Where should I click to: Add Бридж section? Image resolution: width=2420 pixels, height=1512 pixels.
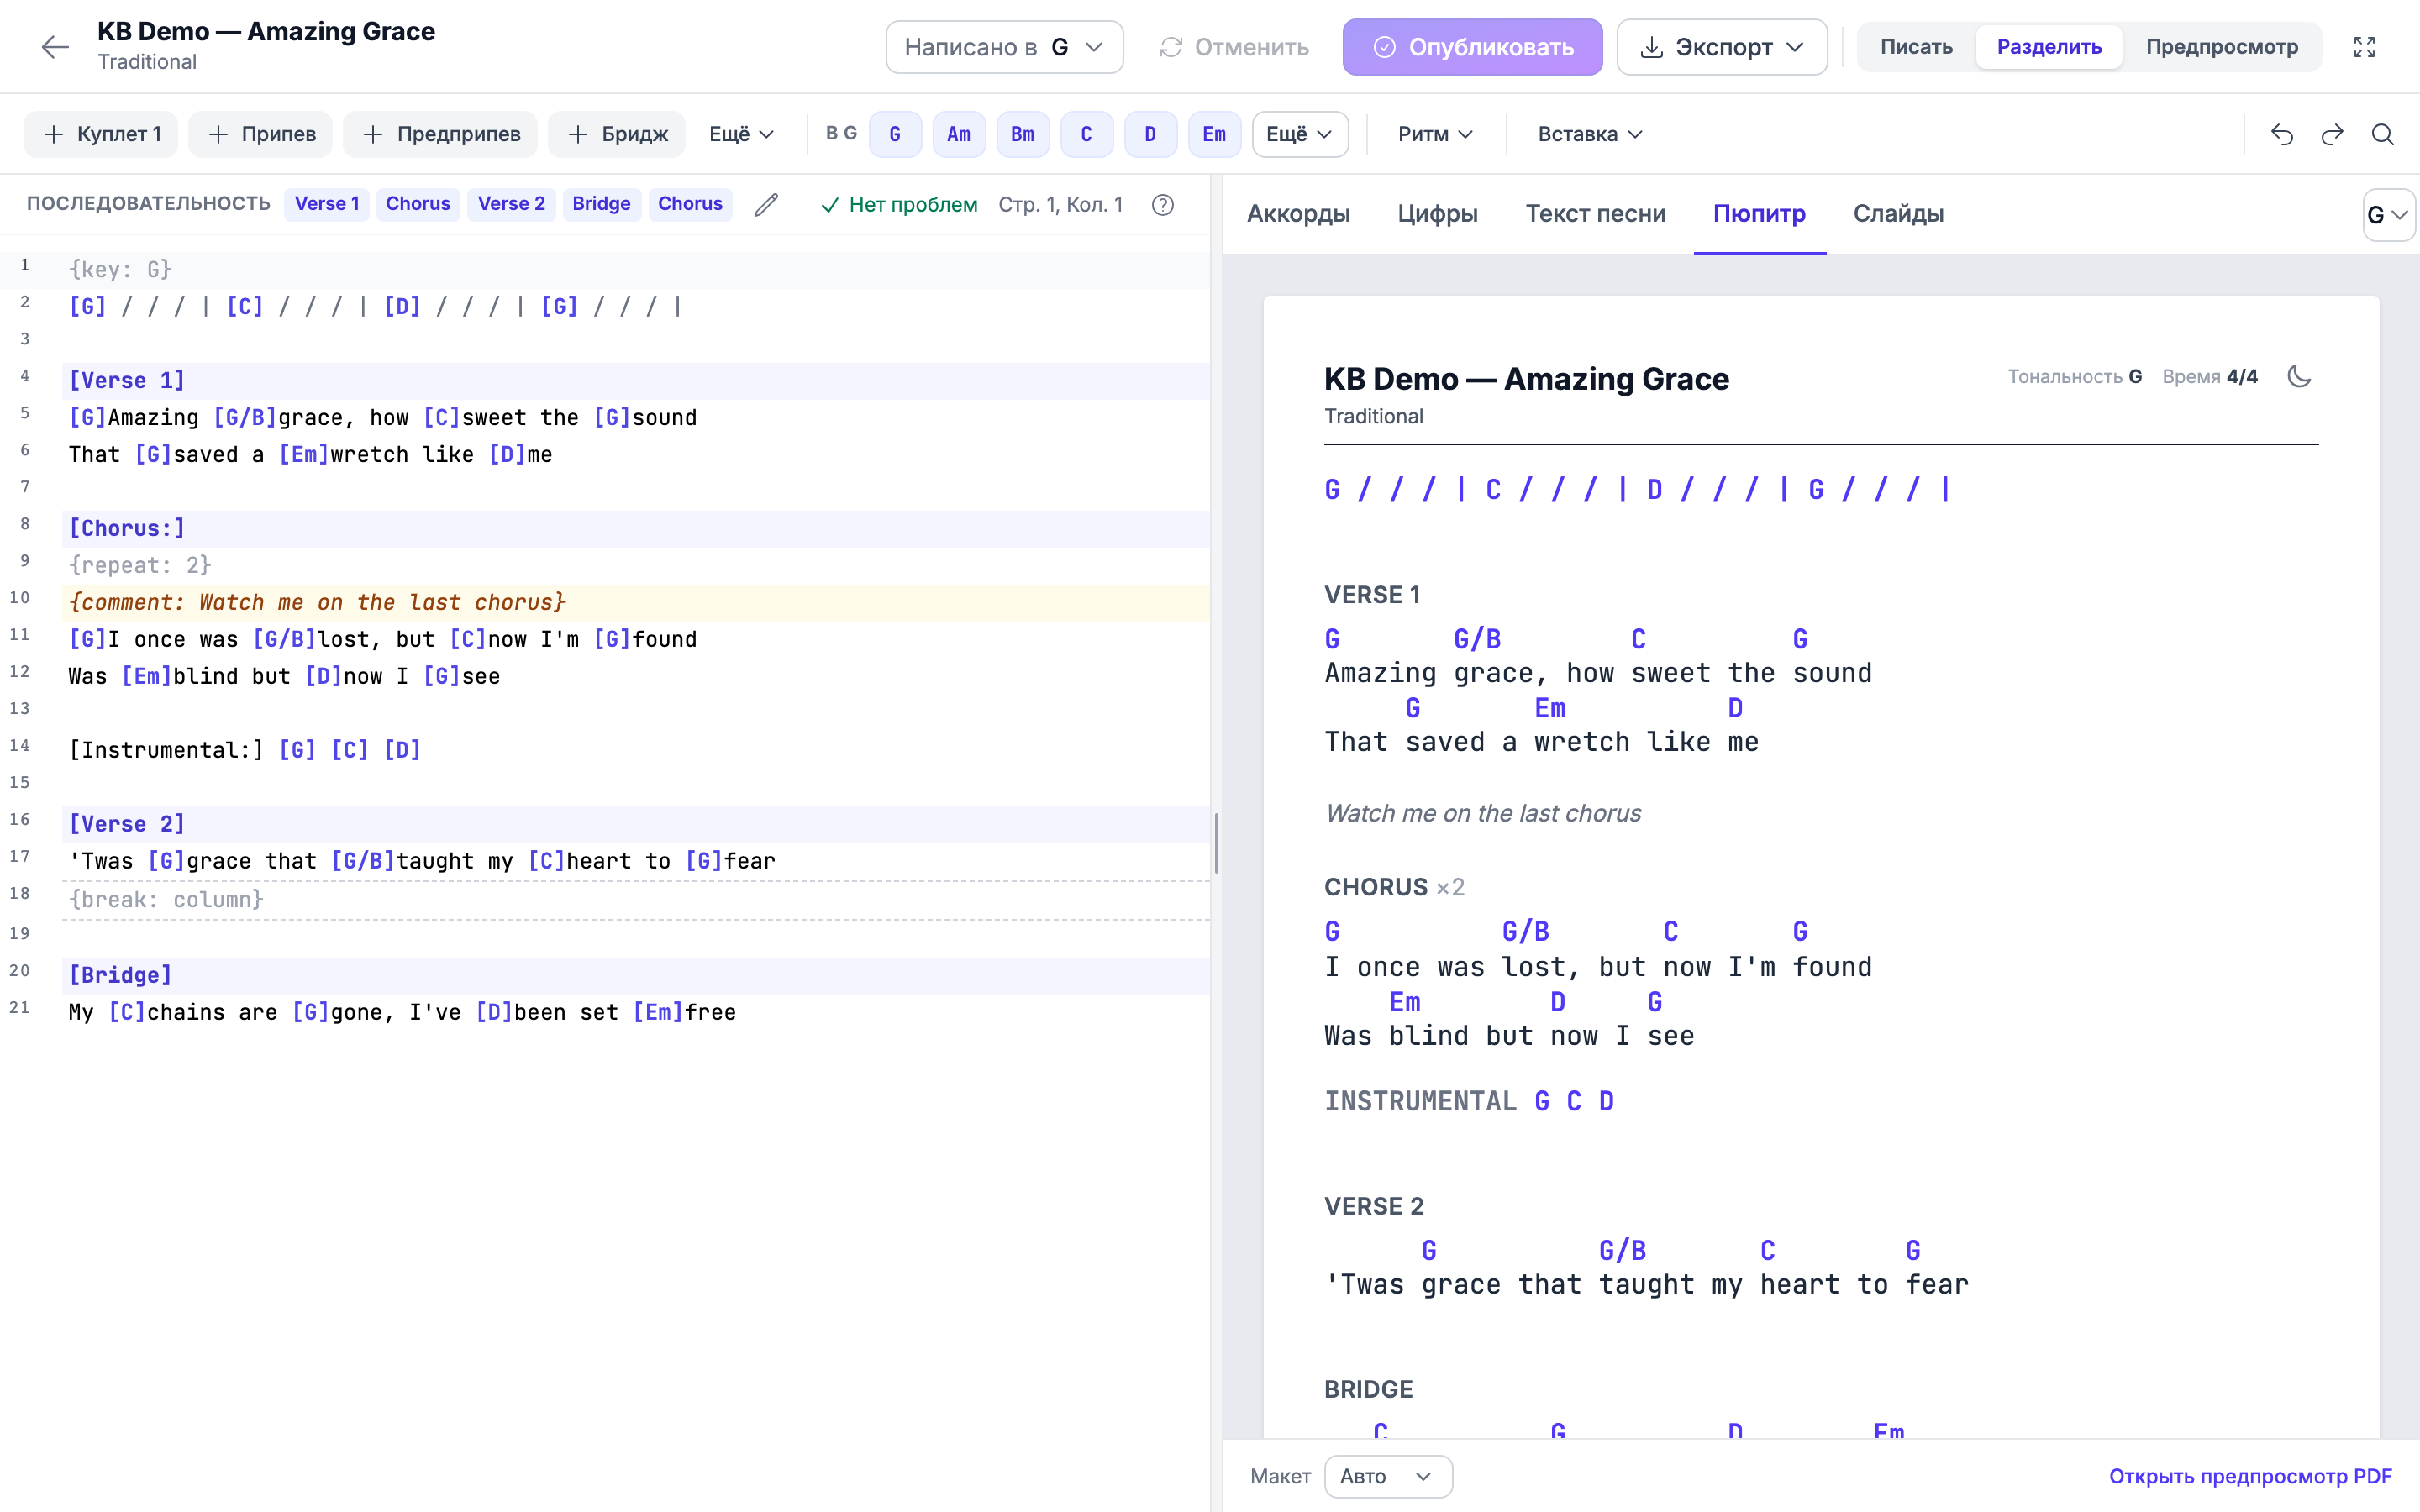[x=616, y=134]
